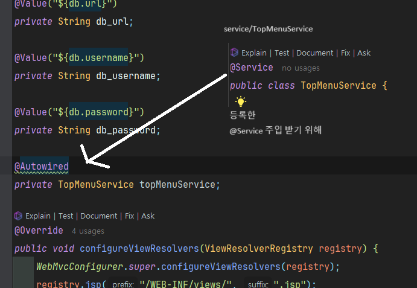
Task: Click the db.username property placeholder
Action: coord(98,58)
